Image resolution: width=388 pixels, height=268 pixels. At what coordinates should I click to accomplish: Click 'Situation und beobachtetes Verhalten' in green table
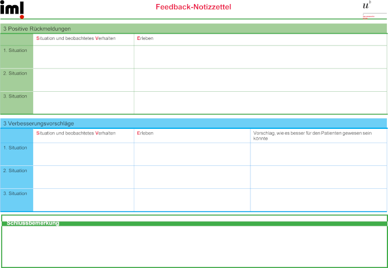click(76, 38)
